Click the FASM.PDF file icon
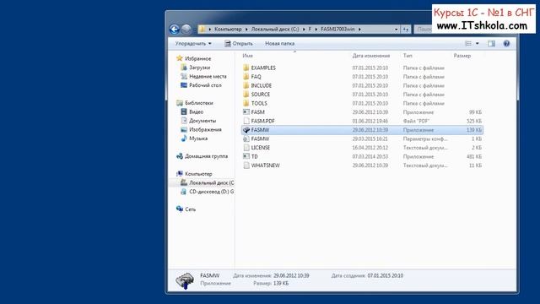Image resolution: width=540 pixels, height=304 pixels. point(246,121)
